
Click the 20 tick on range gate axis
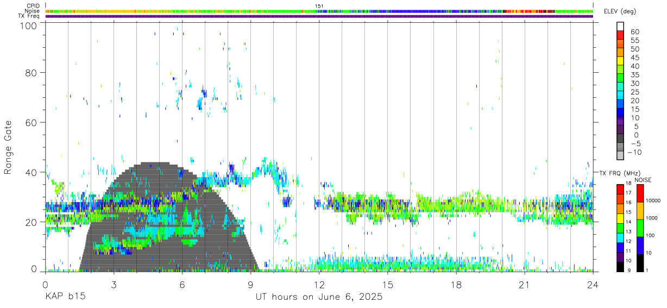tap(31, 222)
